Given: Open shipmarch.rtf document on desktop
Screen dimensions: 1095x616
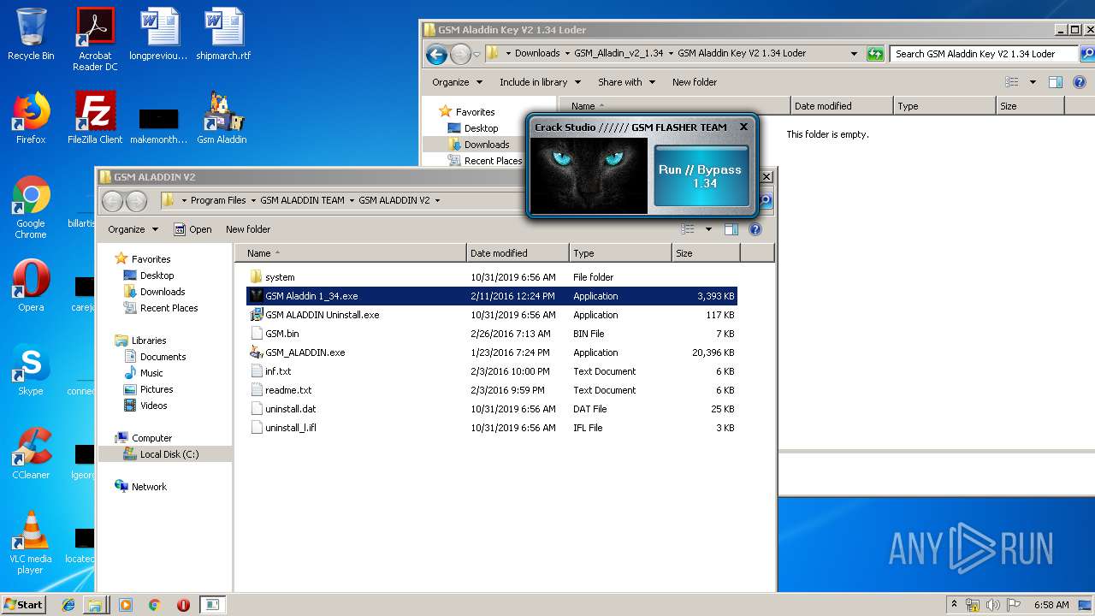Looking at the screenshot, I should (x=223, y=35).
